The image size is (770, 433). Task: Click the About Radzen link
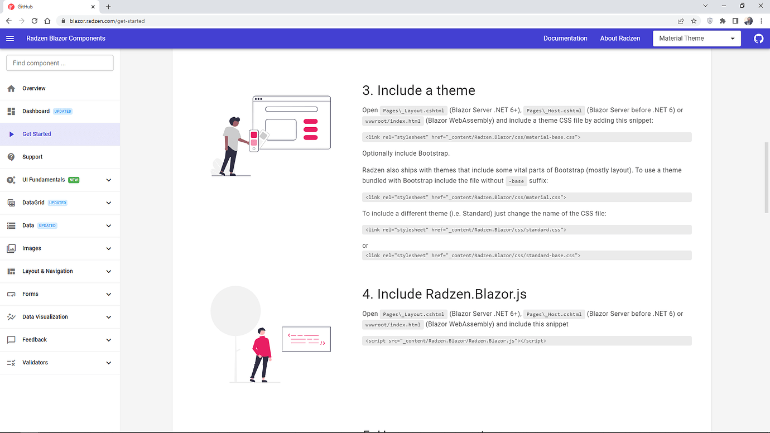pos(620,38)
